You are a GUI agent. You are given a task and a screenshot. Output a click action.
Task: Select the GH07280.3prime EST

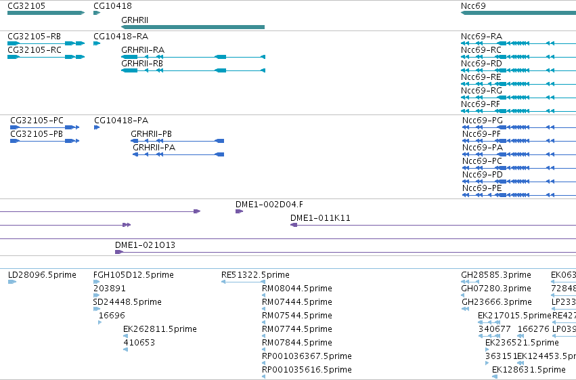tap(496, 289)
